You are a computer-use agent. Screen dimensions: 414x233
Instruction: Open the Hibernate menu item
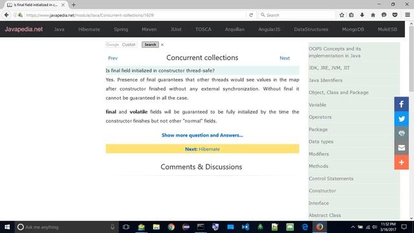89,29
